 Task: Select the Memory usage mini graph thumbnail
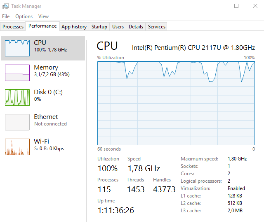click(x=17, y=73)
